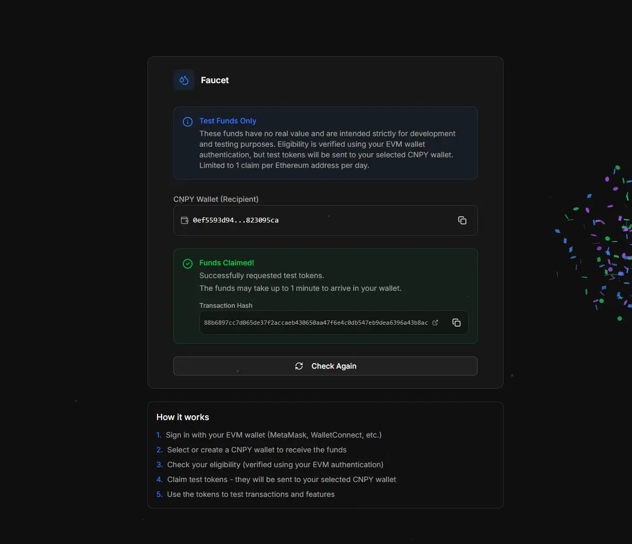Click the Faucet droplet icon
The height and width of the screenshot is (544, 632).
coord(184,80)
